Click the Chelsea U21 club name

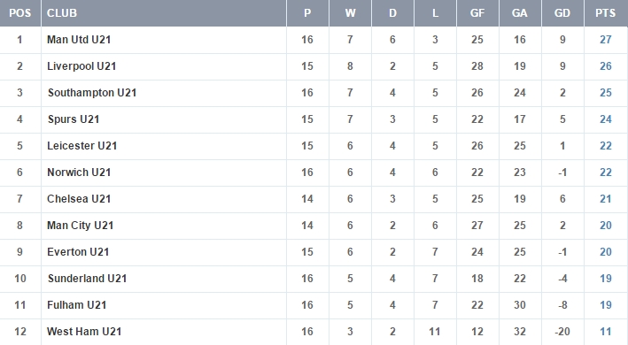pos(79,199)
